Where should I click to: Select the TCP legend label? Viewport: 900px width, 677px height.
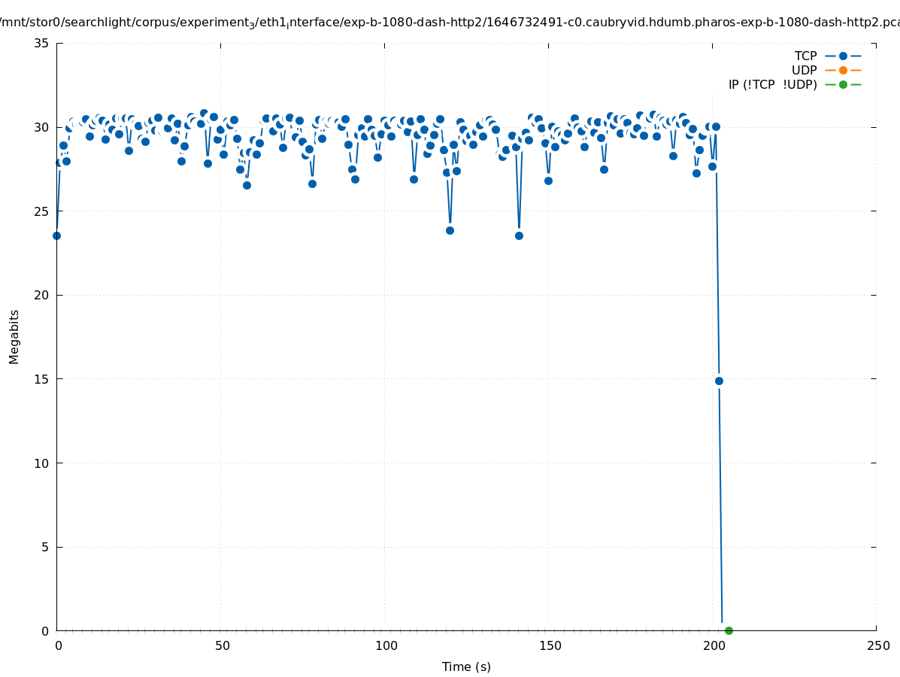(805, 56)
